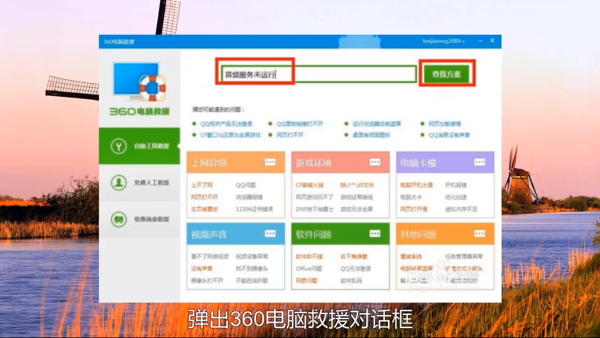Viewport: 600px width, 338px height.
Task: Click the 查找方案 search button
Action: [446, 74]
